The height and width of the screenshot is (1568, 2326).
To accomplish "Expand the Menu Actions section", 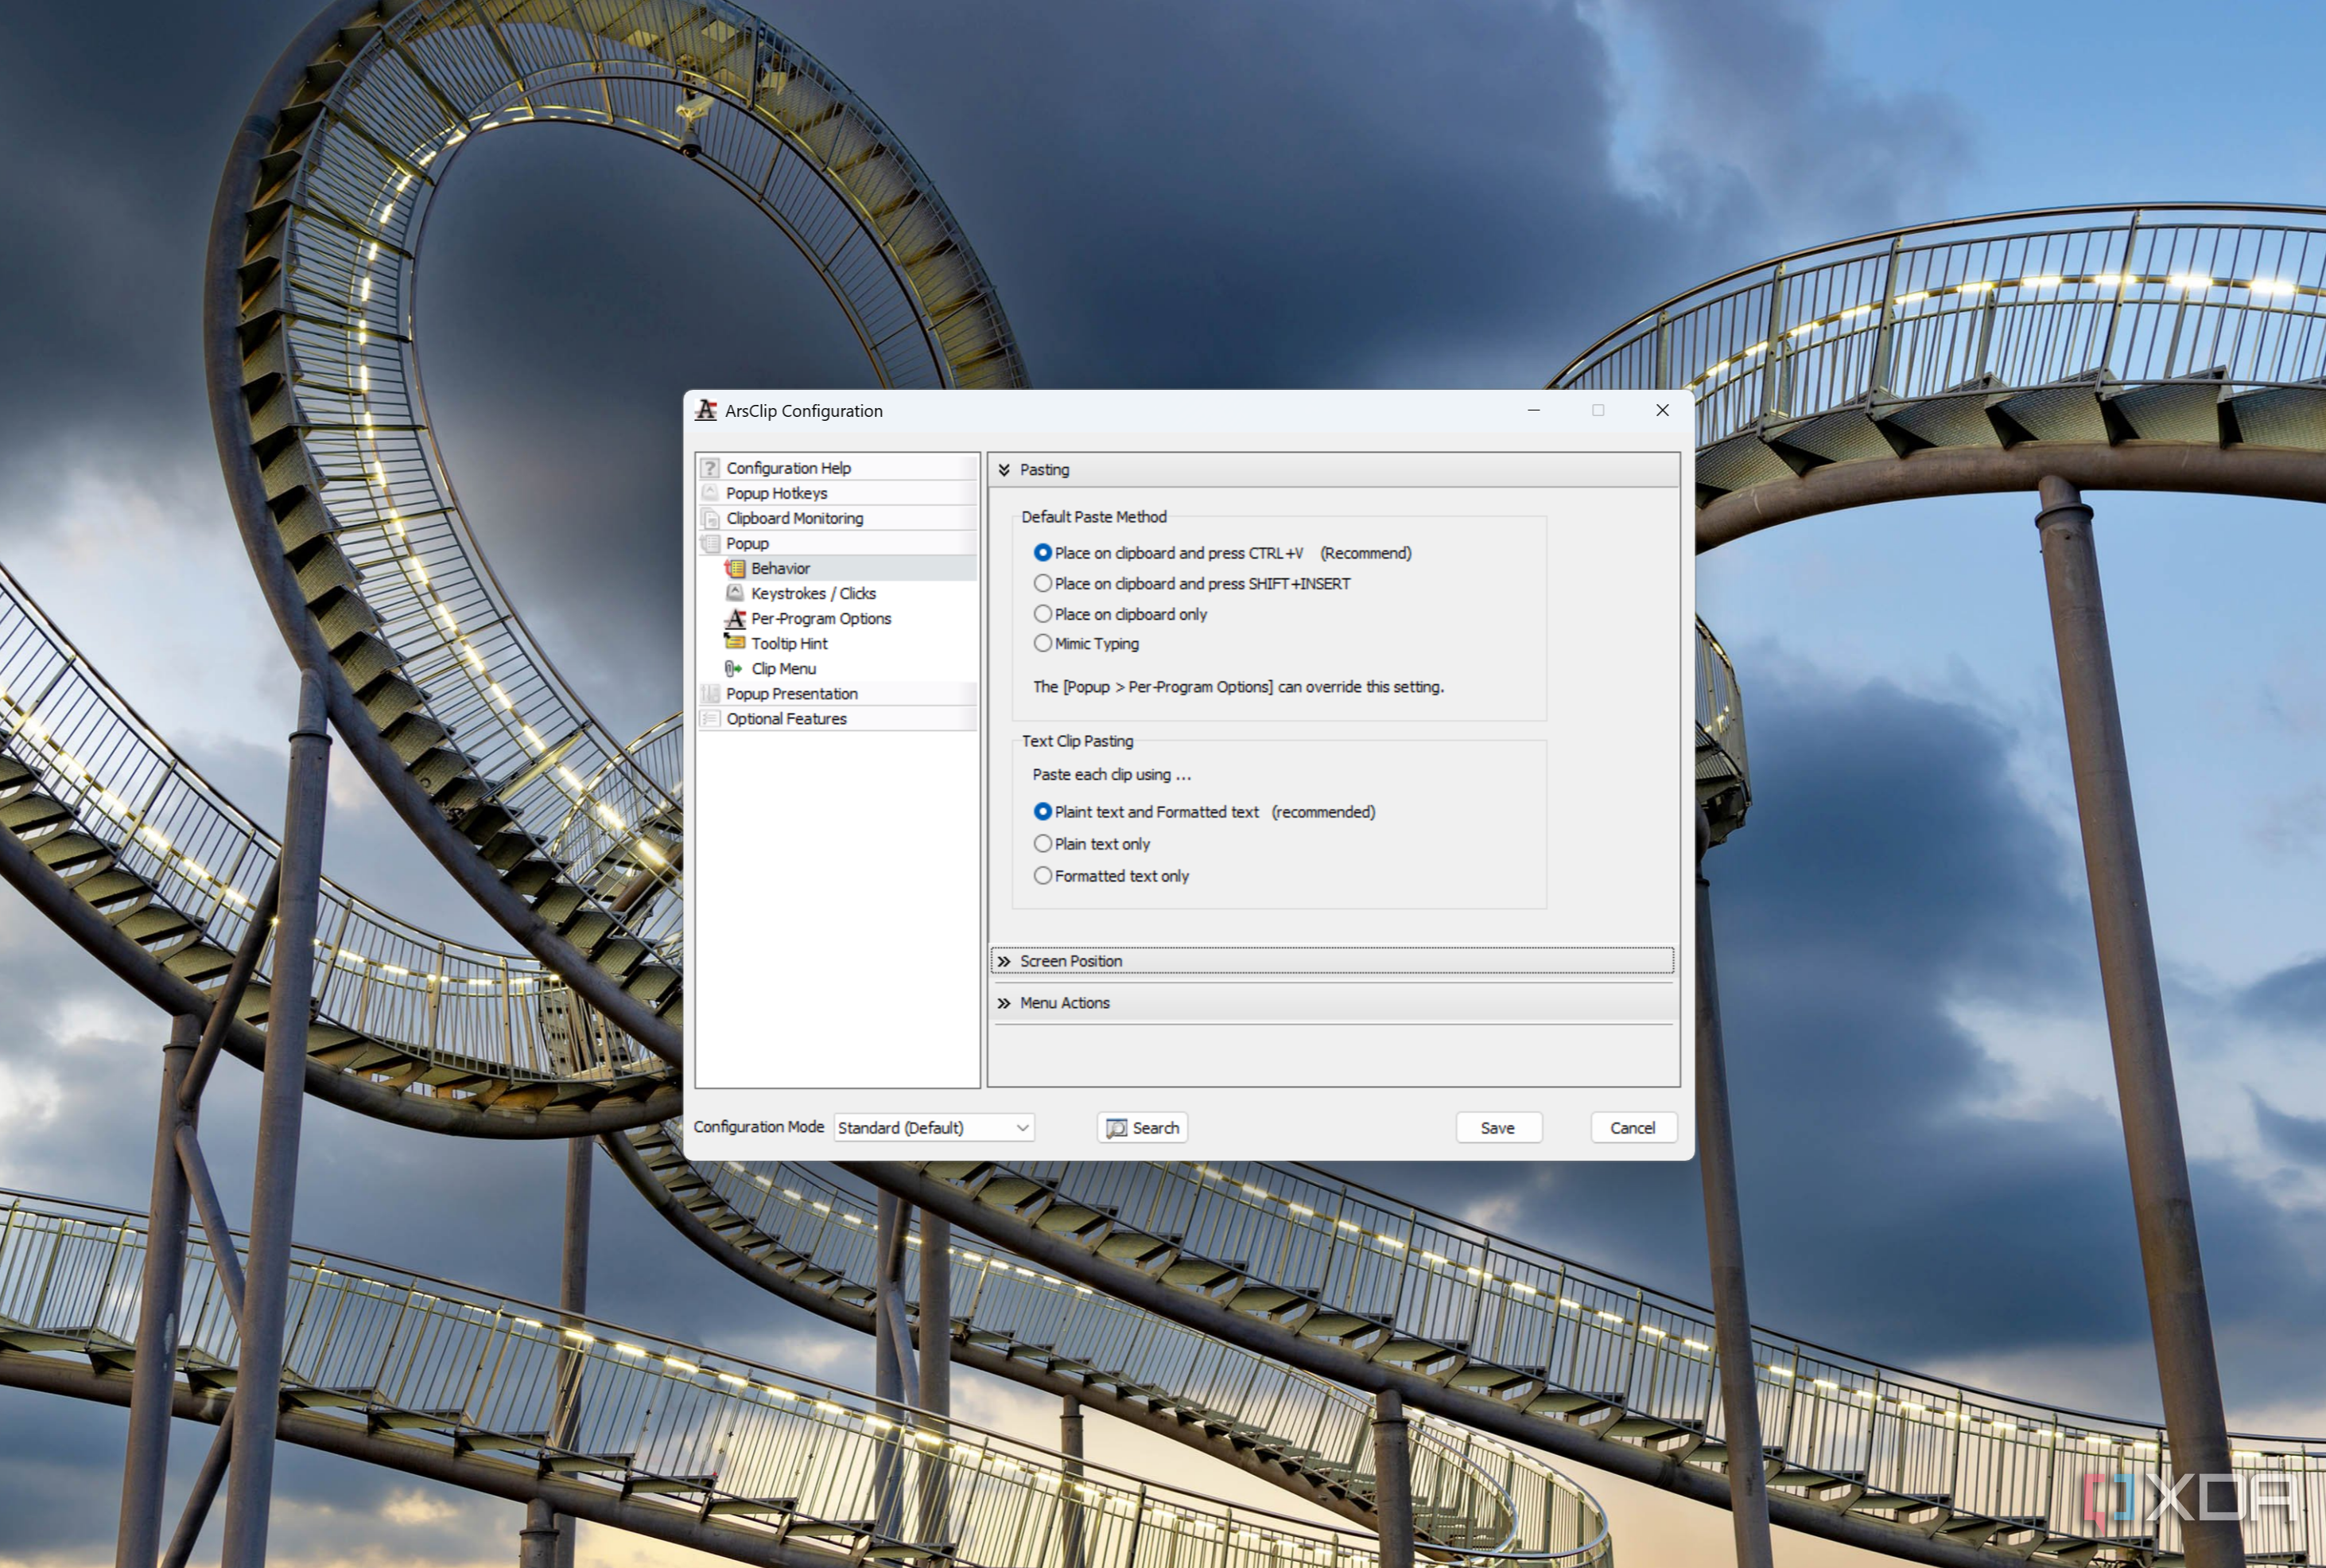I will pos(1333,1003).
